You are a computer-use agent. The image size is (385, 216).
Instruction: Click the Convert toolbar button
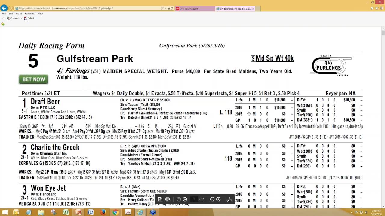click(x=13, y=18)
